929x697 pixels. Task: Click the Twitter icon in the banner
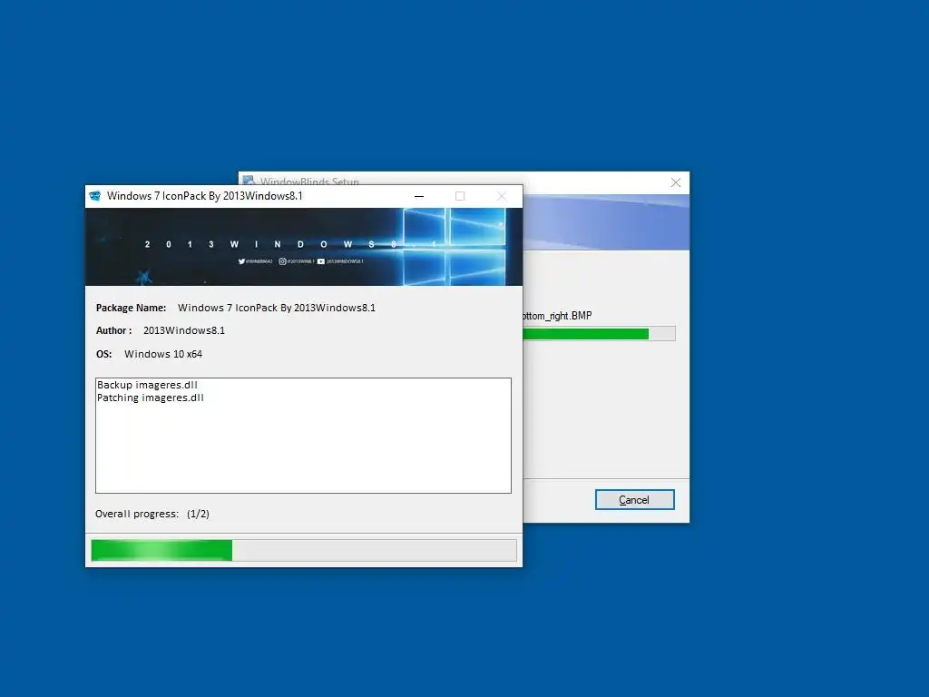click(x=241, y=261)
